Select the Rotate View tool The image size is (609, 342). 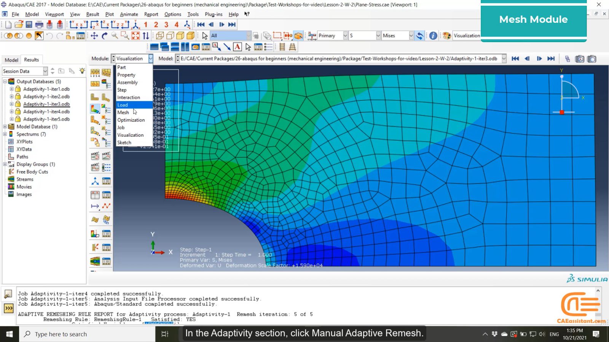(104, 36)
